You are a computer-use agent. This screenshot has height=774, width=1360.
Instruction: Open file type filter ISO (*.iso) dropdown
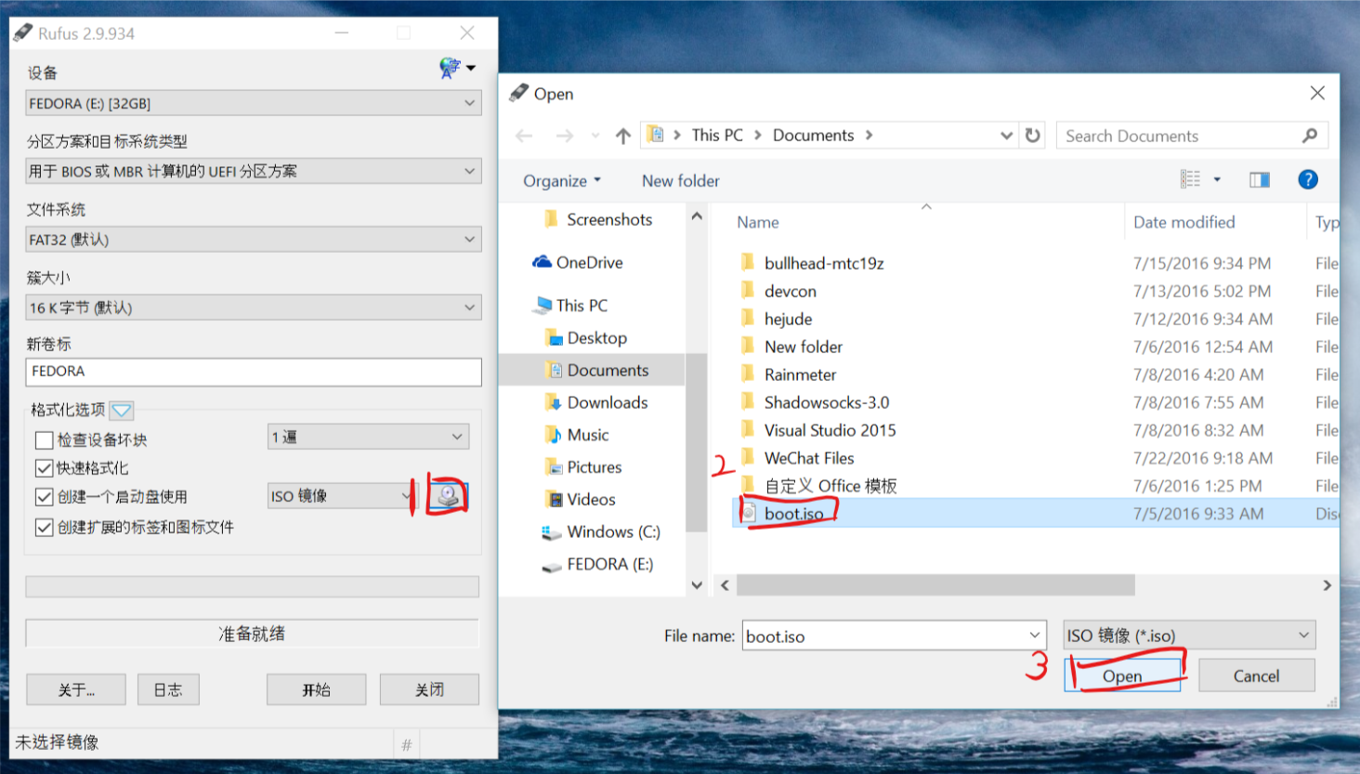point(1189,636)
